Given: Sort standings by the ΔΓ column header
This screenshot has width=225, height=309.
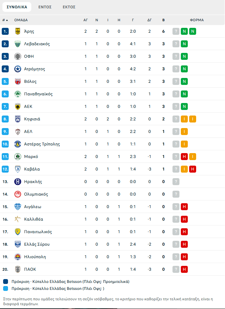Looking at the screenshot, I should tap(150, 20).
